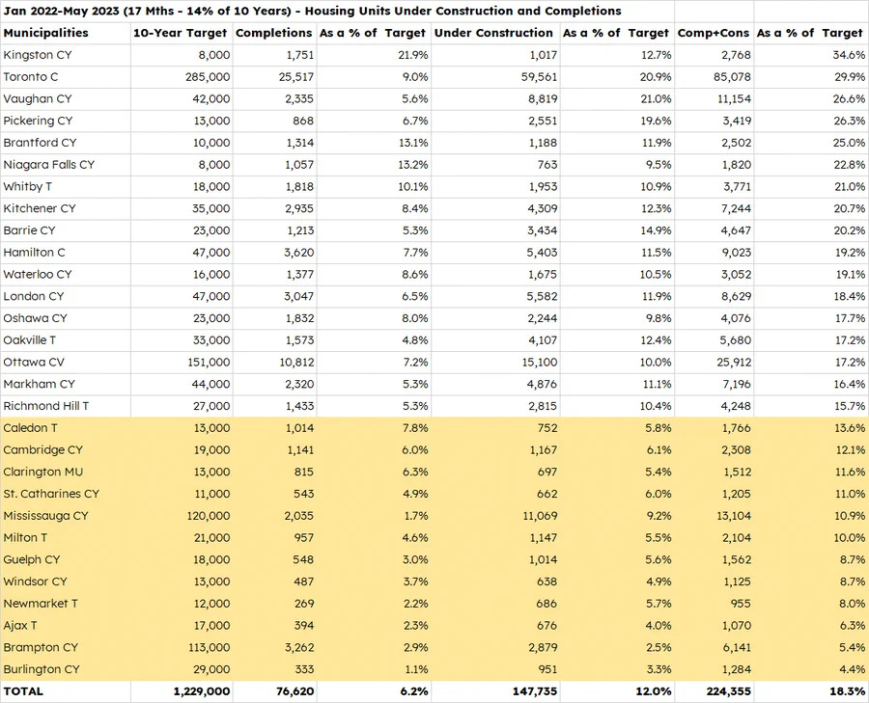
Task: Select Toronto's 285,000 target value
Action: pyautogui.click(x=208, y=77)
